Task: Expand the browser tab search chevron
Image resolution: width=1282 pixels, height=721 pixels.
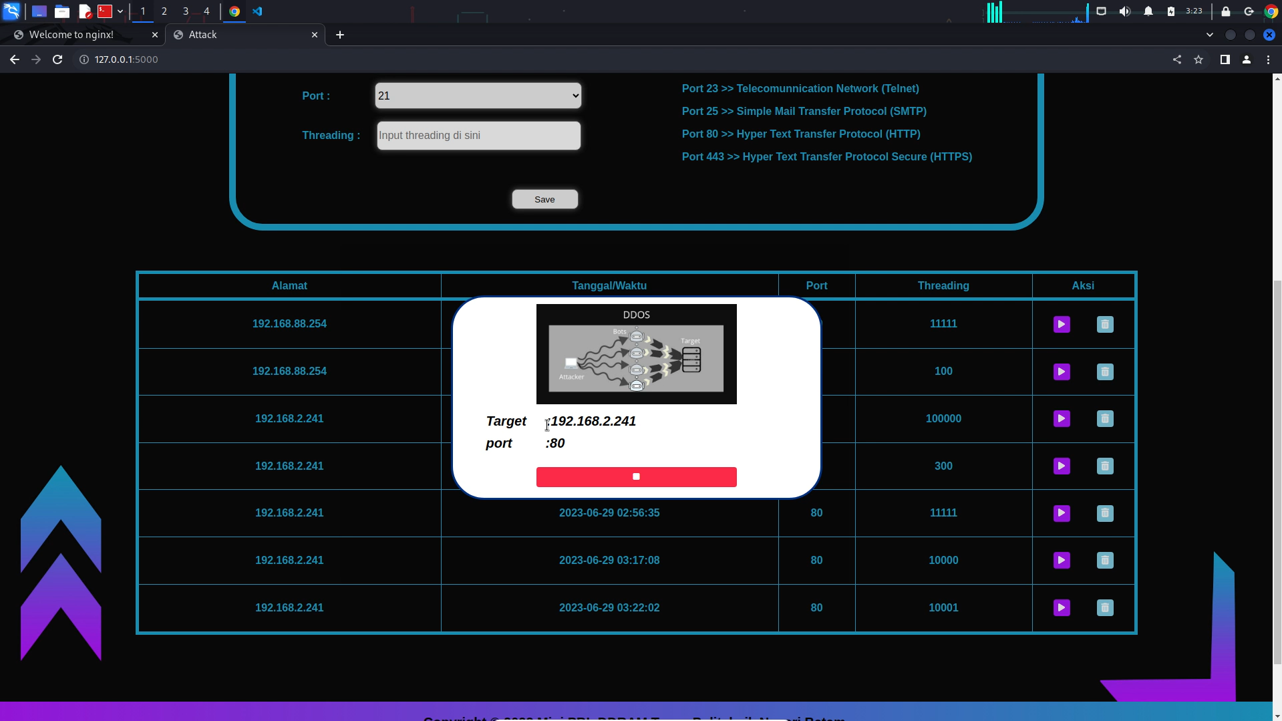Action: click(x=1209, y=35)
